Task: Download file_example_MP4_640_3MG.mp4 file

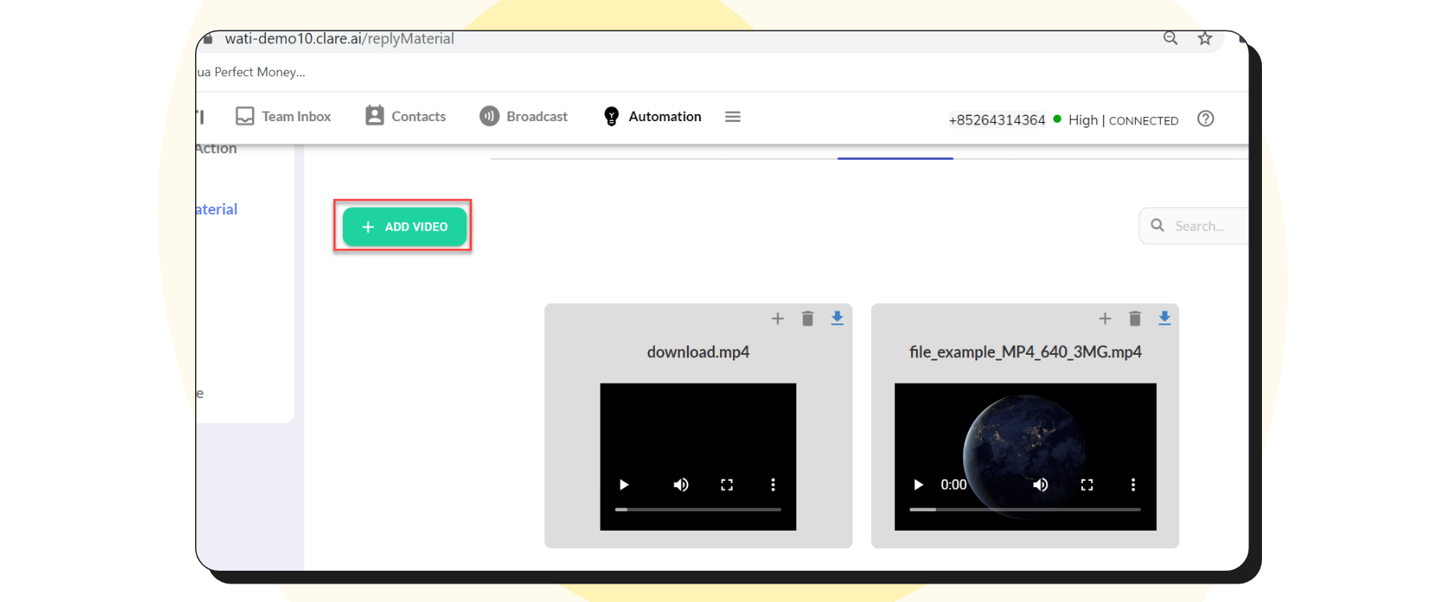Action: coord(1164,319)
